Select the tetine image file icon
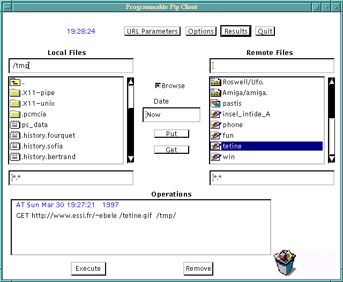The width and height of the screenshot is (343, 282). 216,146
